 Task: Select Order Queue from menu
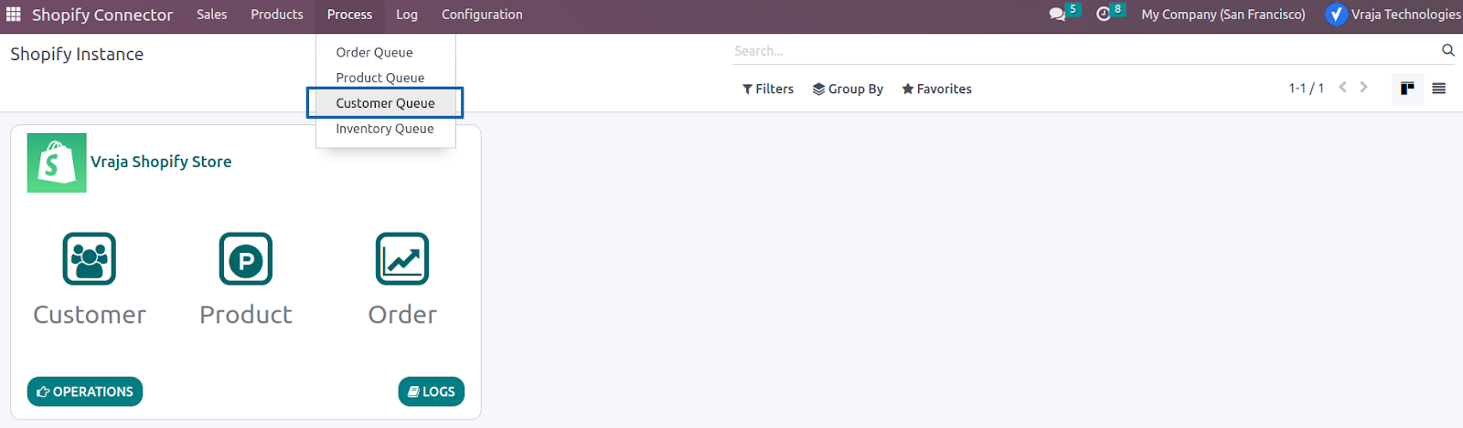386,52
